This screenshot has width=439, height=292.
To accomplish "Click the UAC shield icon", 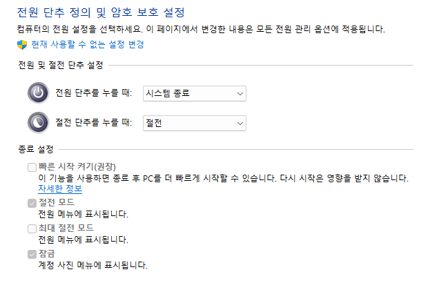I will coord(22,44).
